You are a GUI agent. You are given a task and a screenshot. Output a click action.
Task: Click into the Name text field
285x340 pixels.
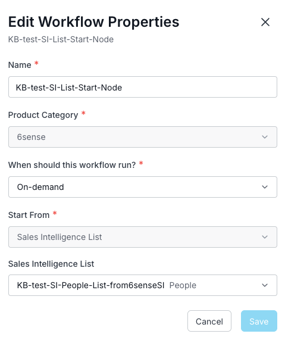pos(143,87)
